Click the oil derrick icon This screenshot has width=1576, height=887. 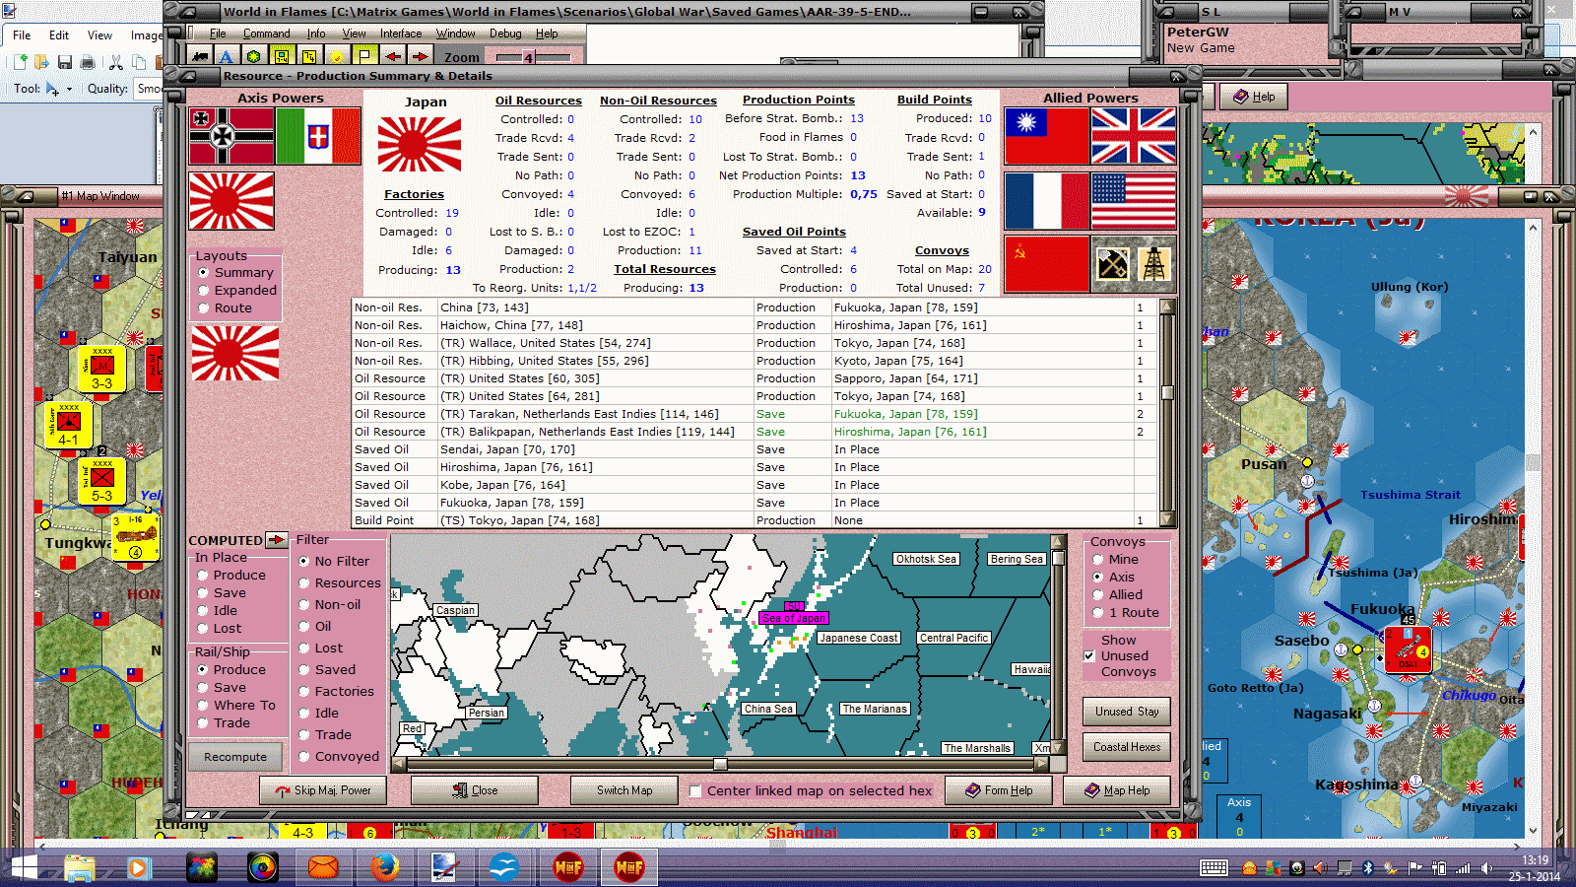click(1154, 264)
